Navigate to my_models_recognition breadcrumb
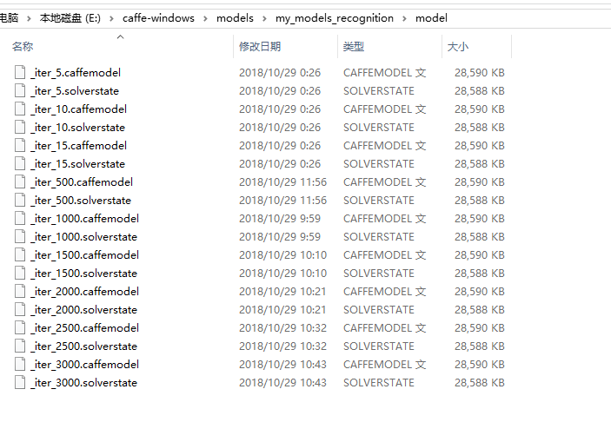Viewport: 611px width, 442px height. [x=335, y=18]
